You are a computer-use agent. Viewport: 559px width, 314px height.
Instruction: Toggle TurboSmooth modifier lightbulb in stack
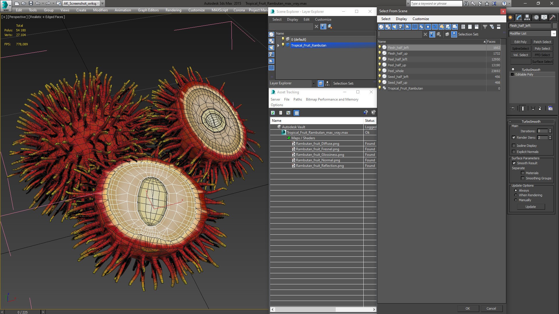513,70
